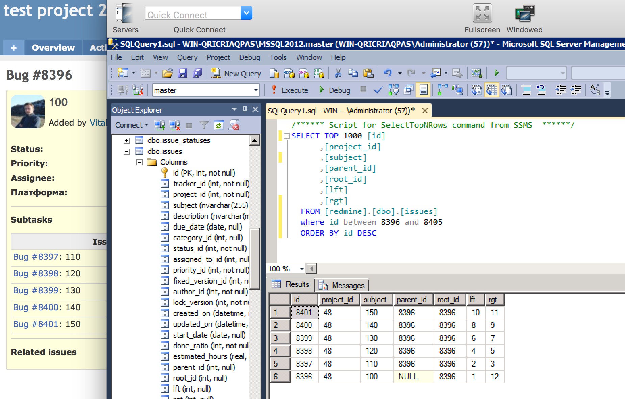Click the green Start Debugging arrow
The image size is (625, 399).
coord(496,73)
